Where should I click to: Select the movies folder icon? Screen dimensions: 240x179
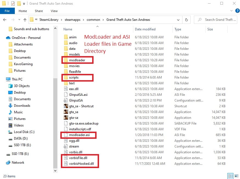click(66, 66)
